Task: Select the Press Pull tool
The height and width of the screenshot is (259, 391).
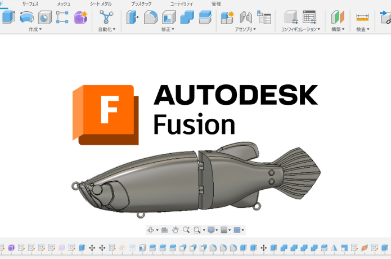Action: tap(132, 17)
